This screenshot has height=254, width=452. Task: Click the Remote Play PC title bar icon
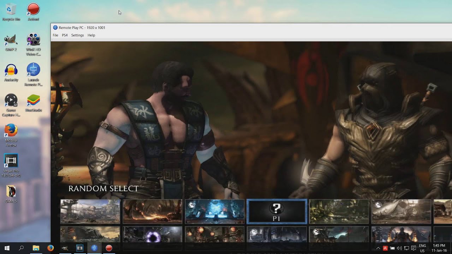tap(55, 28)
